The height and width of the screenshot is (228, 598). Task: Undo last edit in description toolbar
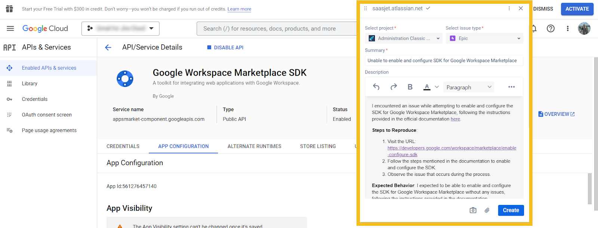(x=376, y=87)
